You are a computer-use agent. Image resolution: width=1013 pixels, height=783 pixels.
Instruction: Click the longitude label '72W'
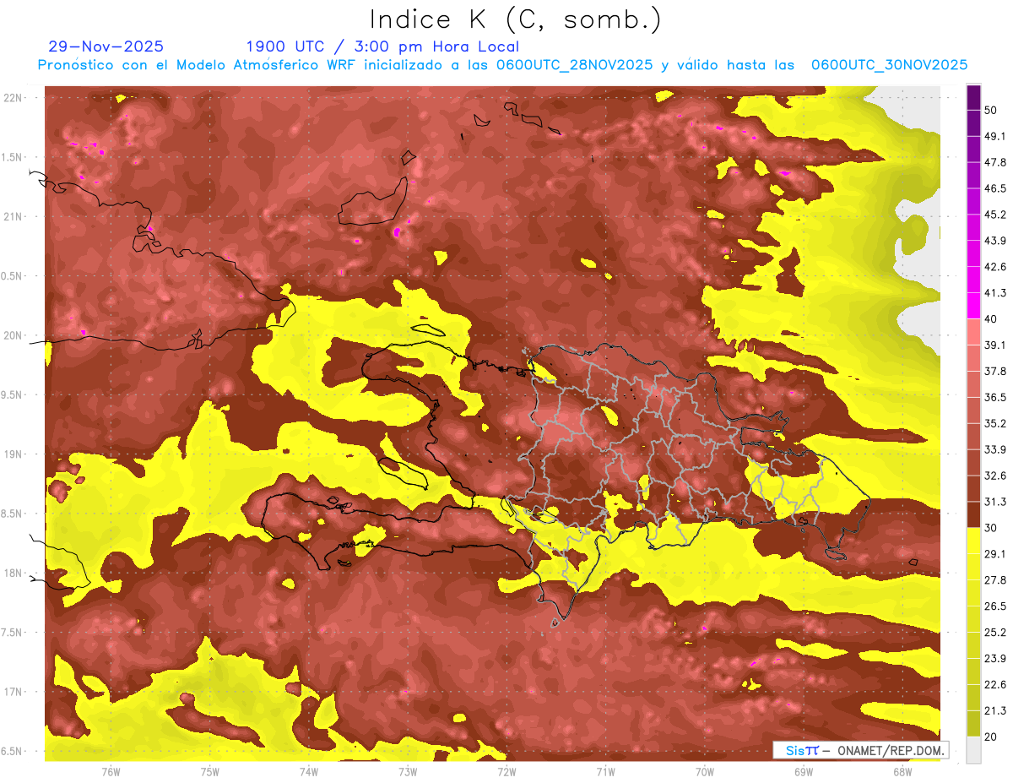506,772
